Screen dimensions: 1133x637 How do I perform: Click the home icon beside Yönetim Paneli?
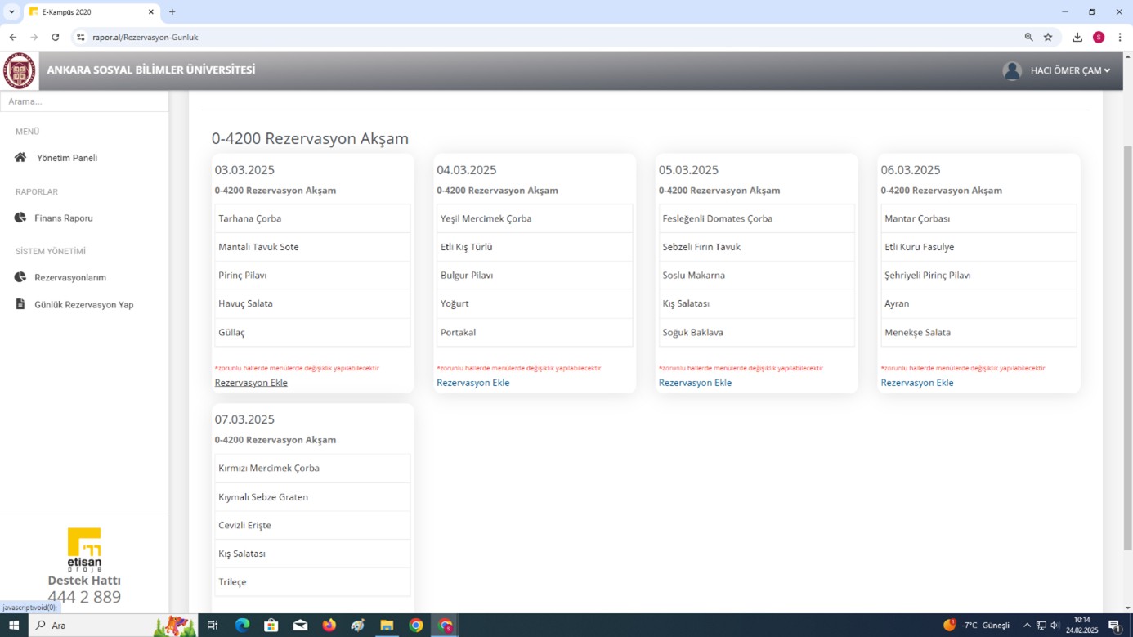click(20, 158)
